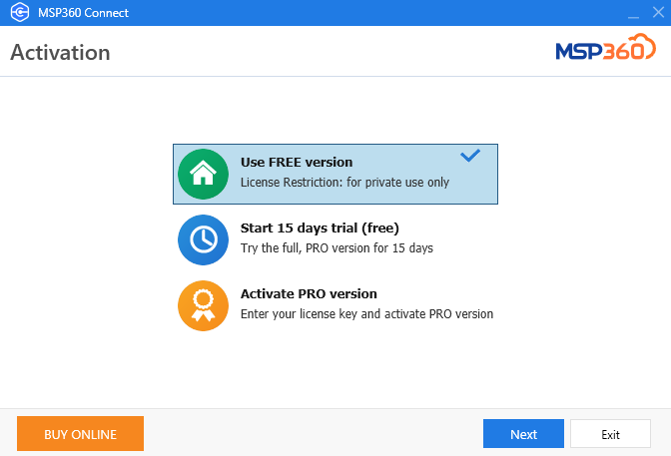
Task: Click the MSP360 Connect window title text
Action: (x=83, y=13)
